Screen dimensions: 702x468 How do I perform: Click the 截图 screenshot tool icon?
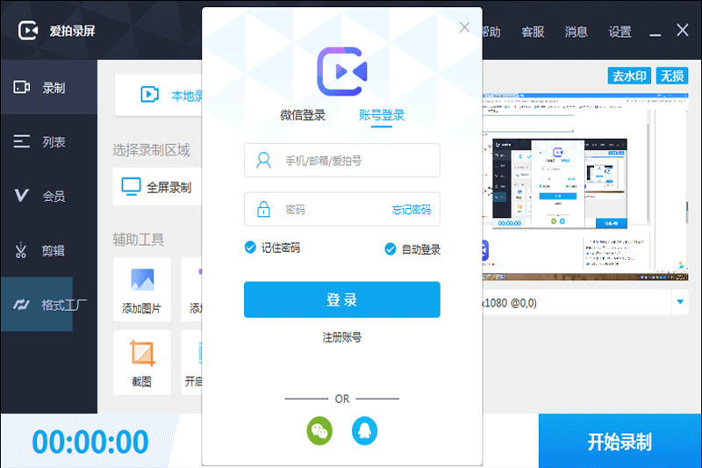pos(141,353)
